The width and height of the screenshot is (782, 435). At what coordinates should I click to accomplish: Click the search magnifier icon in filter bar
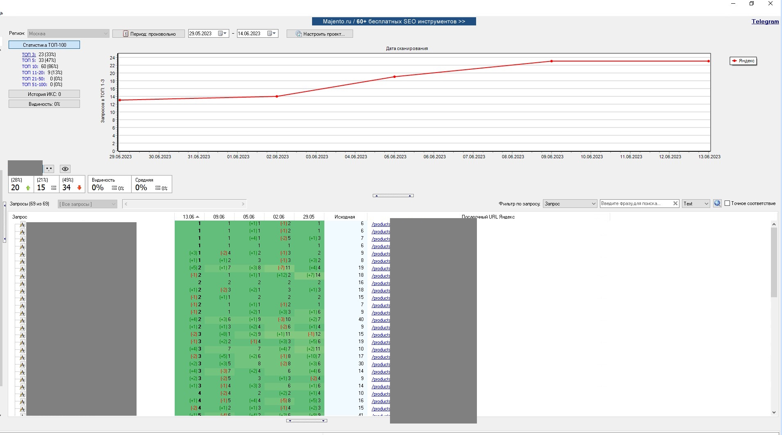click(717, 203)
